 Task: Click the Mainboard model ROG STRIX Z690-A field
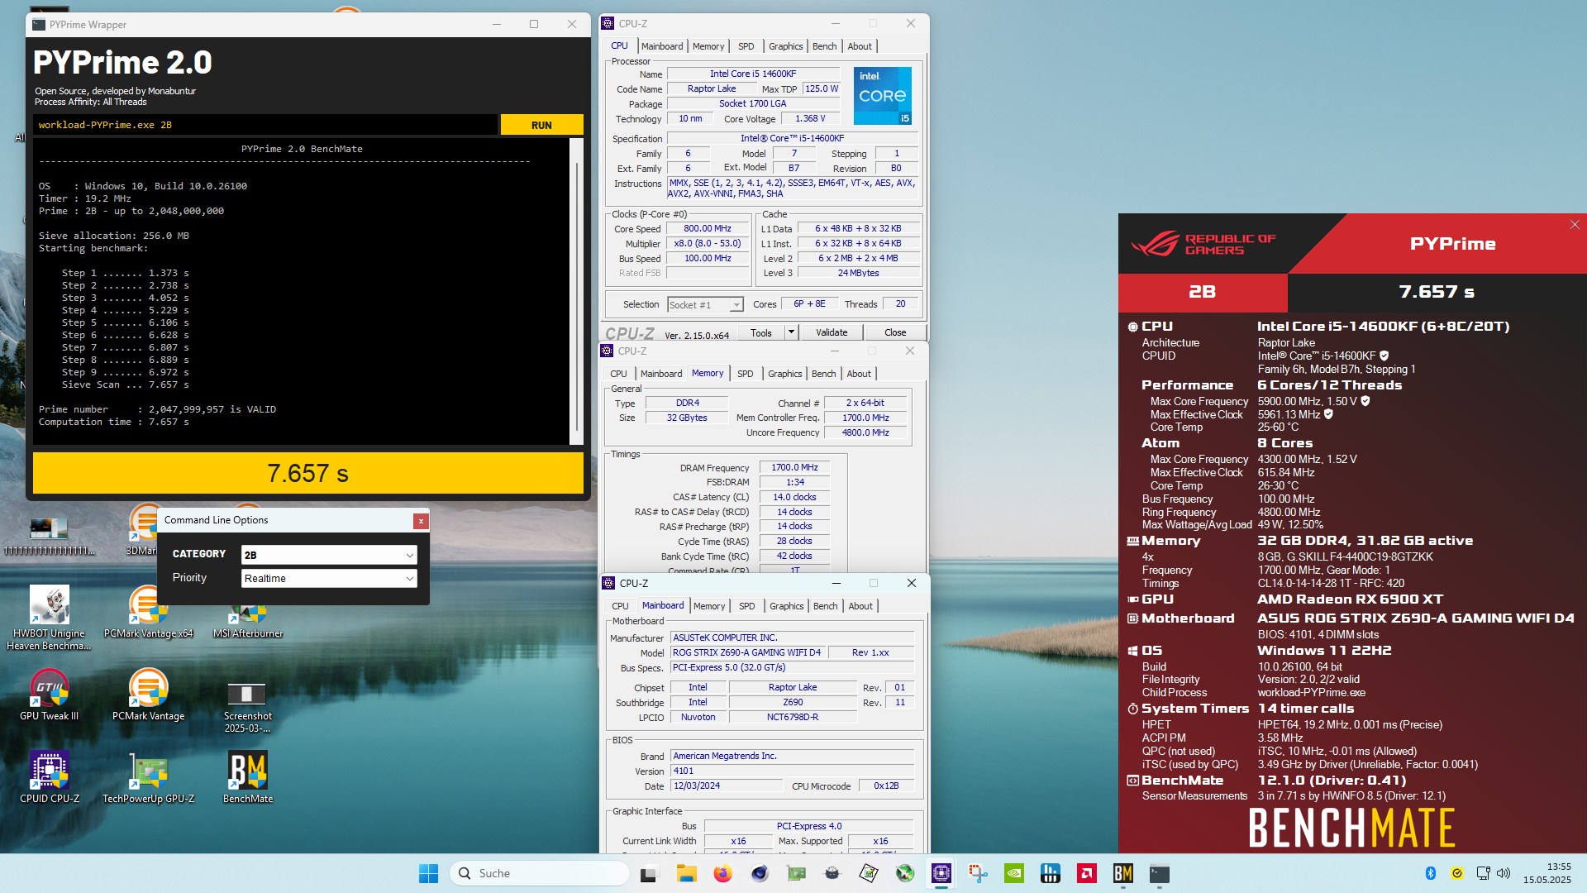746,653
